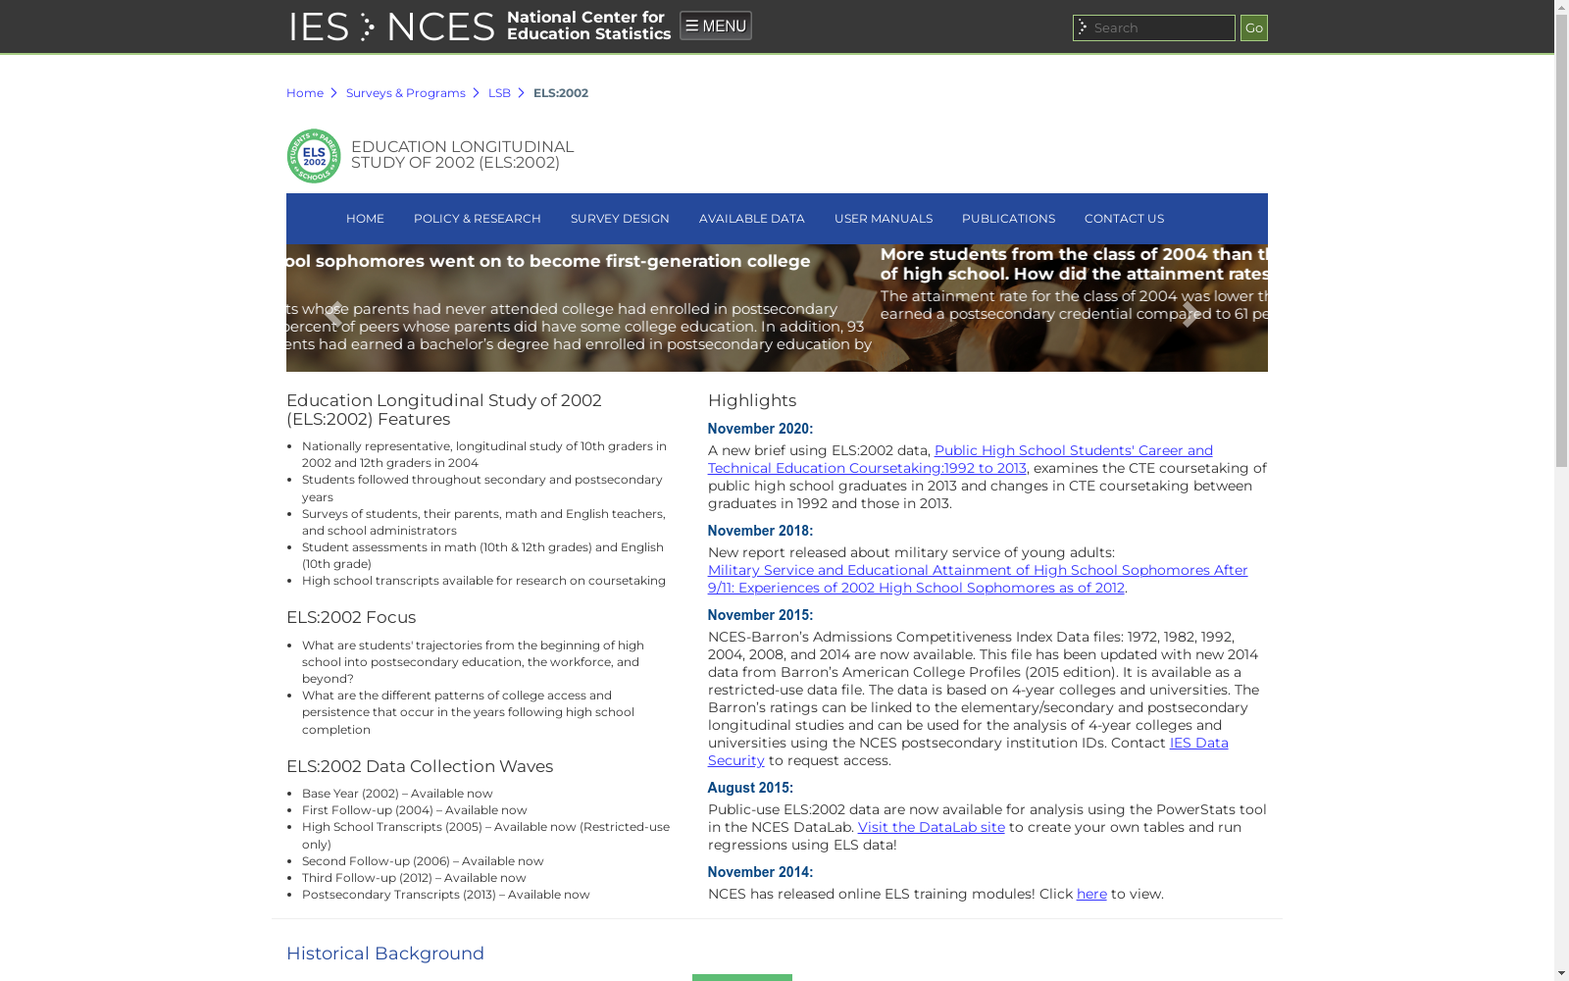Click the ELS 2002 circular logo
Screen dimensions: 1569x981
(314, 156)
